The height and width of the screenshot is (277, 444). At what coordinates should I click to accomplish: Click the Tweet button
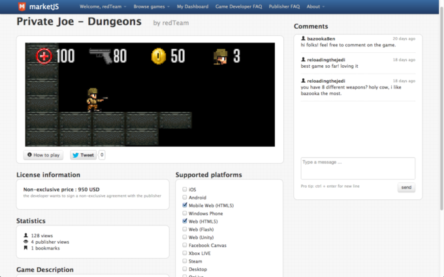[84, 155]
